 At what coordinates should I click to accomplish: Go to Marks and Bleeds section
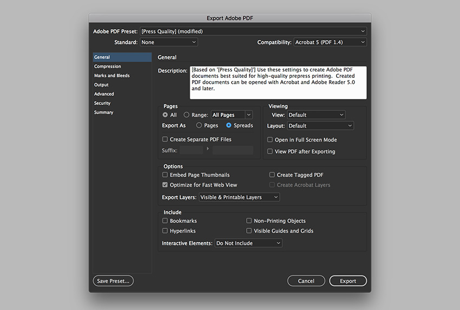click(122, 76)
